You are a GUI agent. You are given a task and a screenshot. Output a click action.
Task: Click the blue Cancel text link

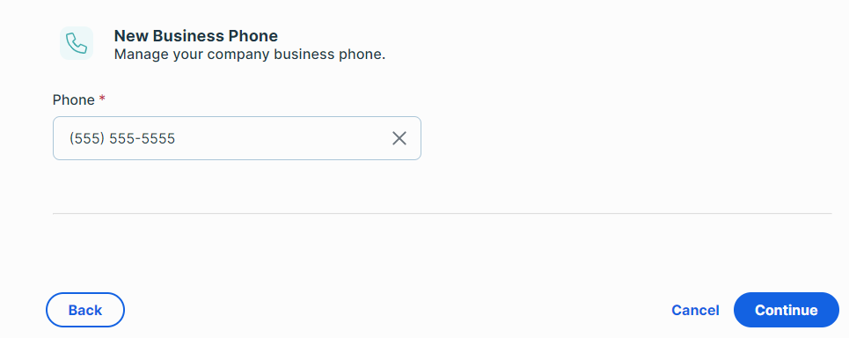[x=695, y=311]
